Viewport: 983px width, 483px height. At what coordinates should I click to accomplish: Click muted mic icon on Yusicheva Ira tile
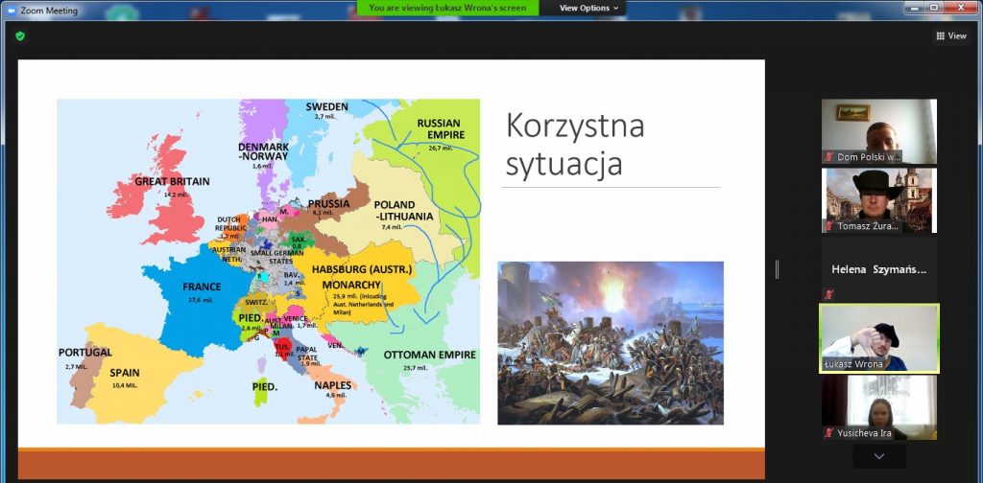point(829,433)
